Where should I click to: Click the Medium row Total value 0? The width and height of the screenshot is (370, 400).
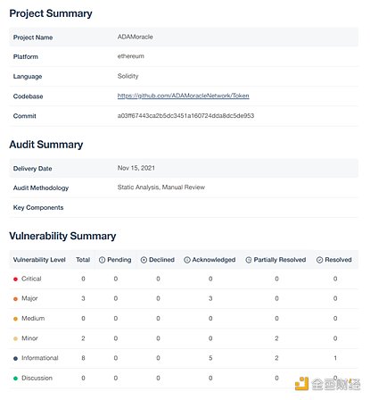coord(83,319)
